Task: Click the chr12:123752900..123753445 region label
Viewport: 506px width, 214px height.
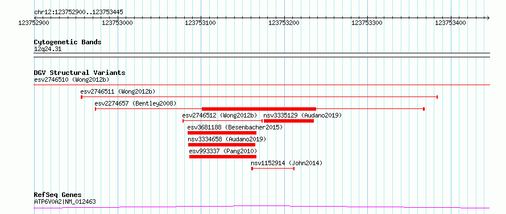Action: pyautogui.click(x=78, y=12)
